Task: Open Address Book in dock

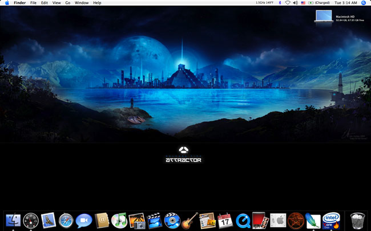Action: [x=102, y=220]
